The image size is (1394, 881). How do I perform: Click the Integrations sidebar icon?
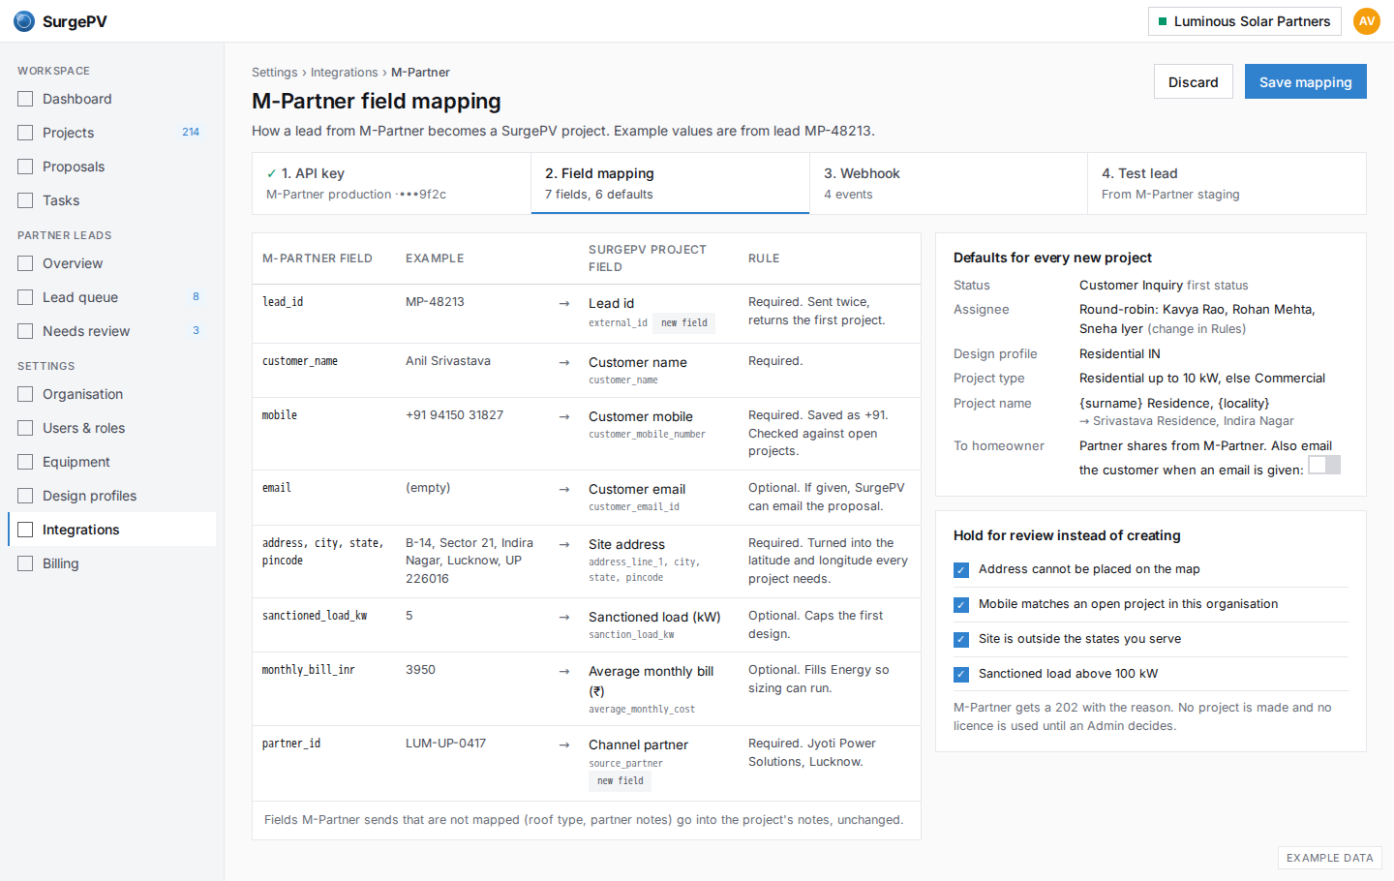pos(25,530)
